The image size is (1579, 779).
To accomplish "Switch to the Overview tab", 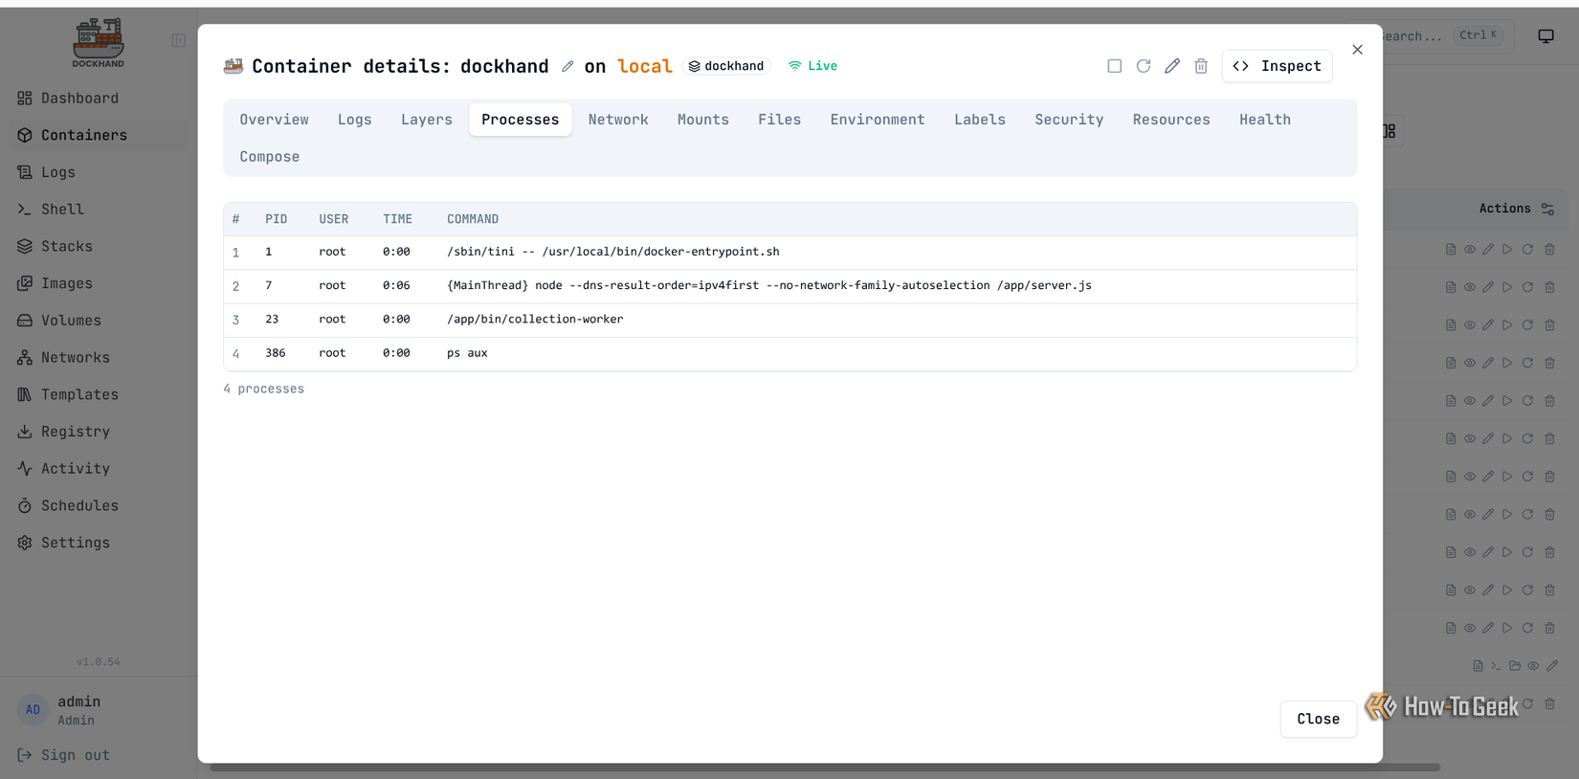I will pos(274,120).
